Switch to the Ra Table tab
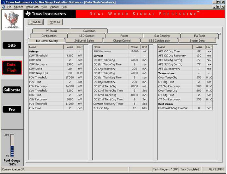Viewport: 227px width, 174px height. tap(200, 36)
